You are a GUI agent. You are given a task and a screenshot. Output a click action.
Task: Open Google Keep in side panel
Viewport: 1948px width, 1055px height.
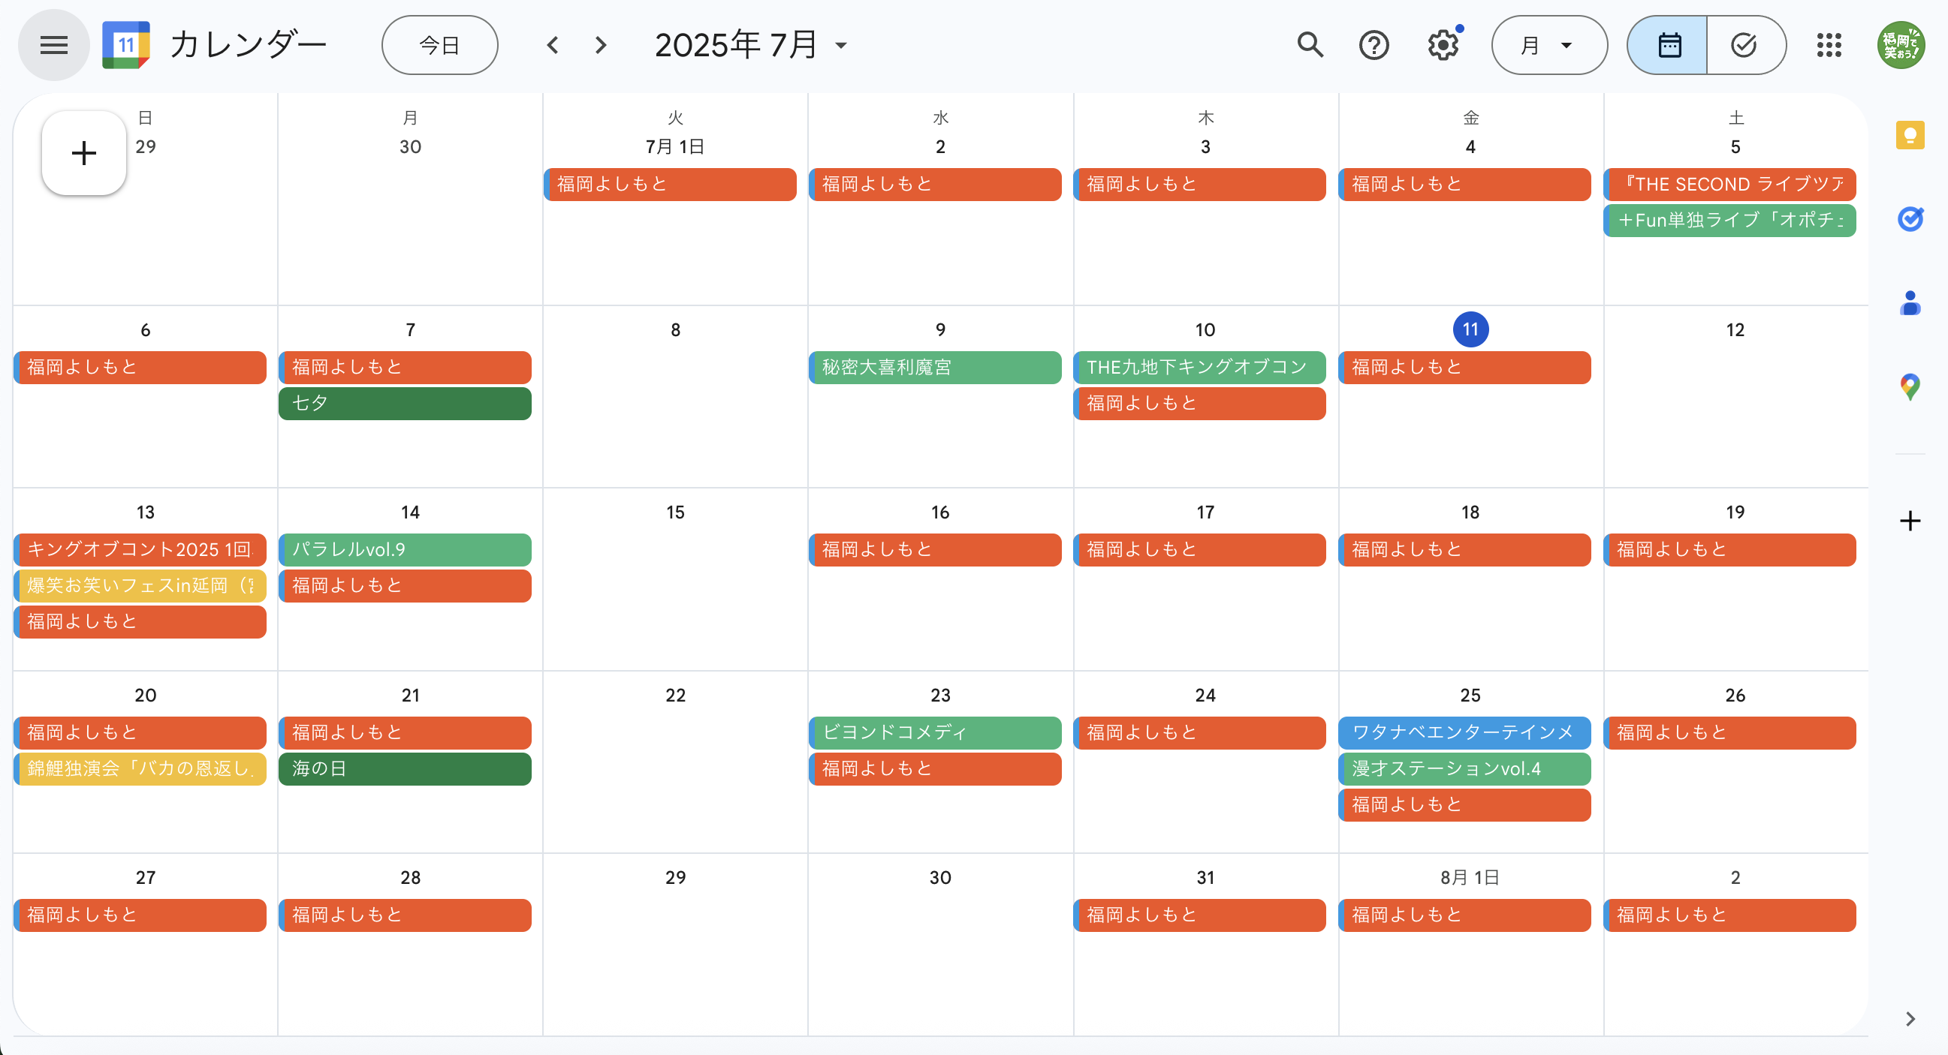point(1910,136)
